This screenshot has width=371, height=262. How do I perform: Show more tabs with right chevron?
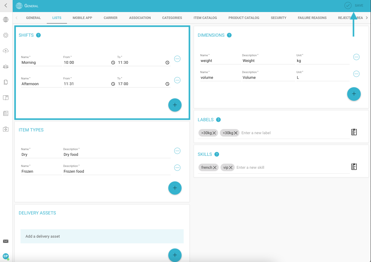click(x=367, y=18)
